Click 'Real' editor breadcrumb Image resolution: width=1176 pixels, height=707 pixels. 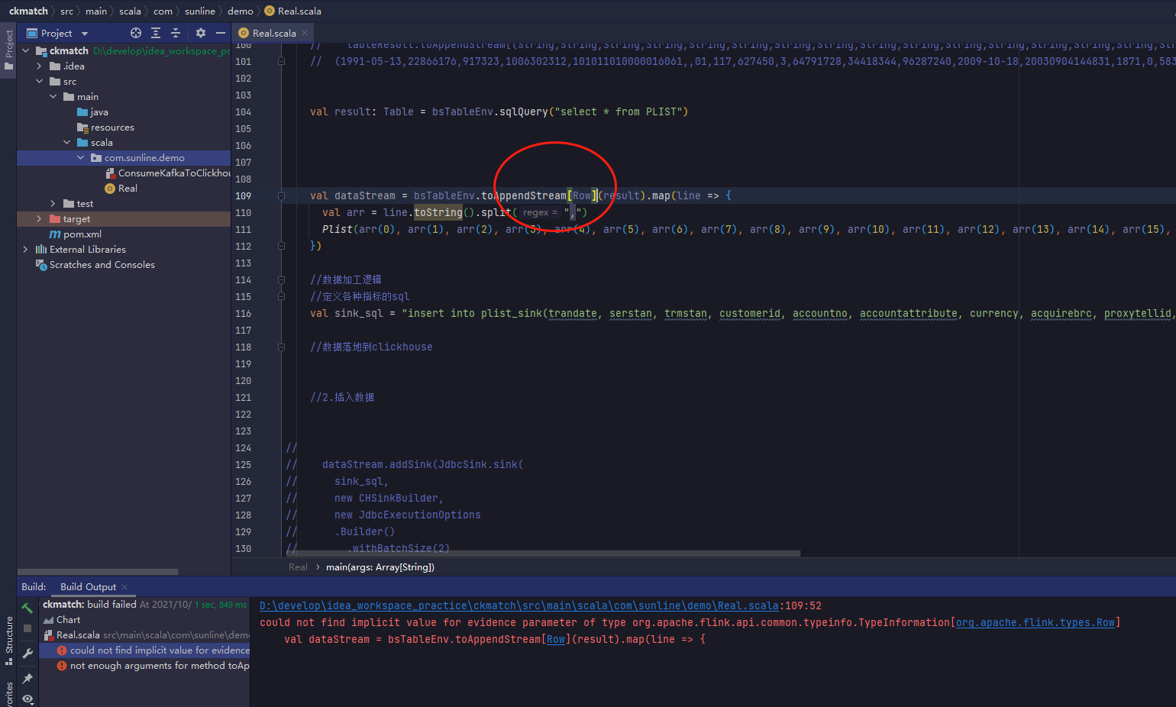[x=298, y=567]
